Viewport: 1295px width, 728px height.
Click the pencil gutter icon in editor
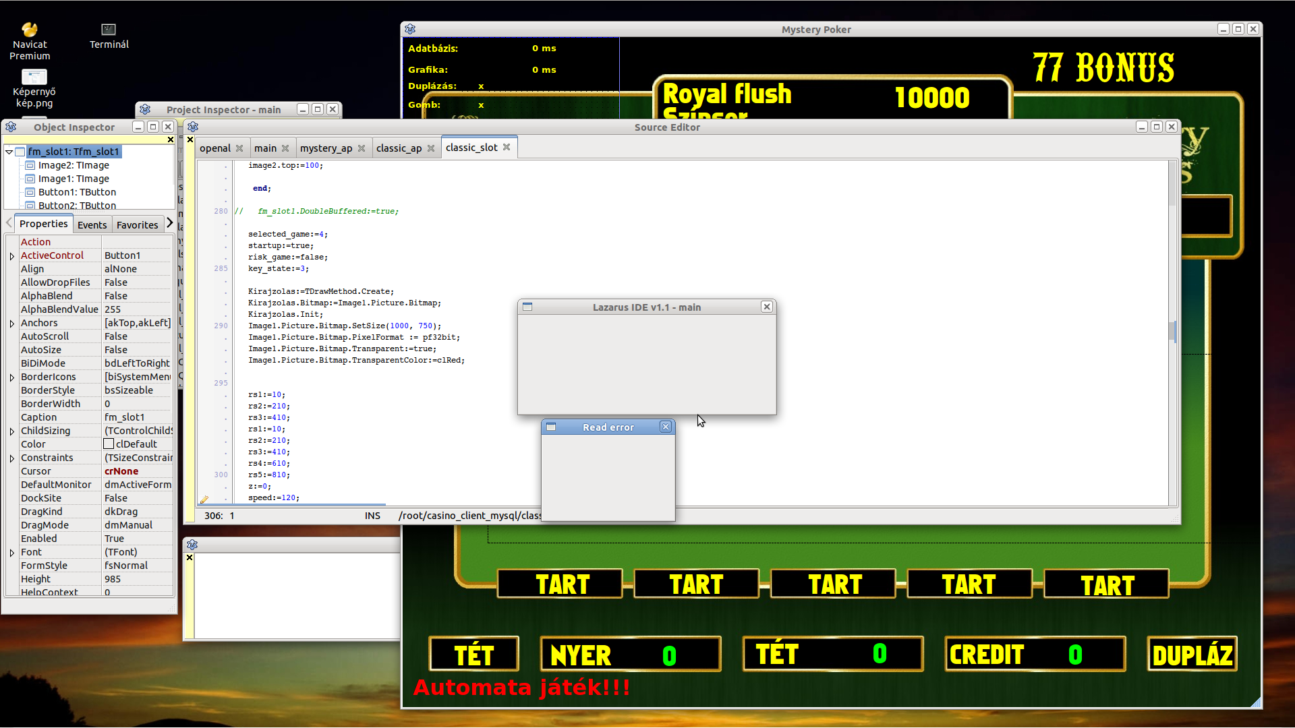click(204, 499)
